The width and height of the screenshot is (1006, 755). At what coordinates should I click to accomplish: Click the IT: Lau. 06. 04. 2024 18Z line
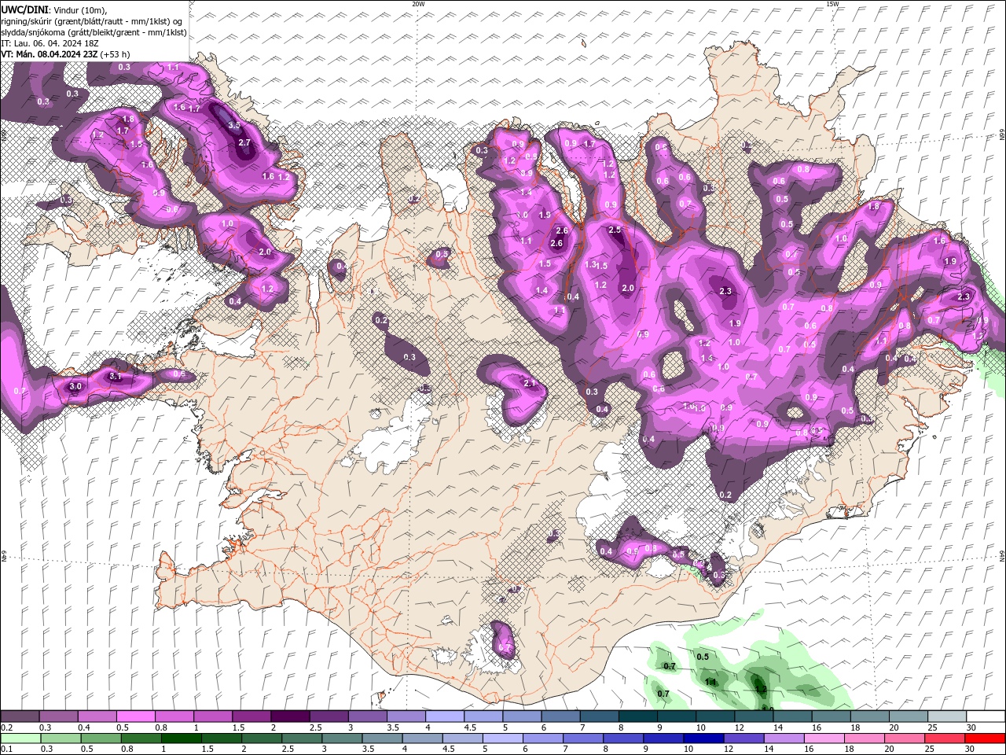tap(50, 43)
